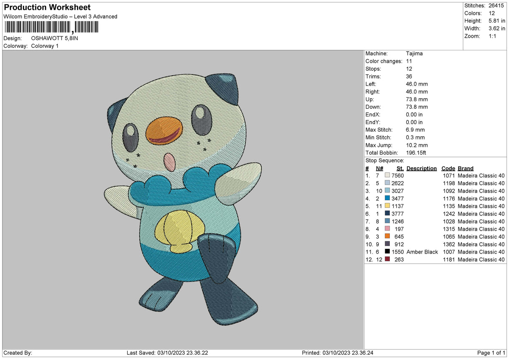The image size is (509, 359).
Task: Click the Total Bobbin value 196.15ft
Action: 417,152
